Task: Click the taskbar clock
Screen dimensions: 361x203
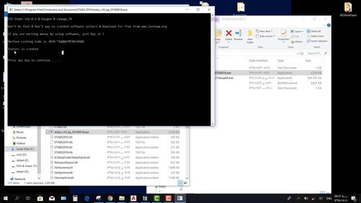Action: pyautogui.click(x=341, y=198)
